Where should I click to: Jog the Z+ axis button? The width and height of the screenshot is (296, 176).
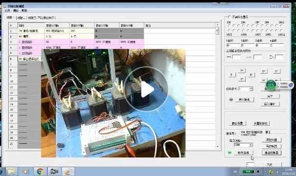264,71
